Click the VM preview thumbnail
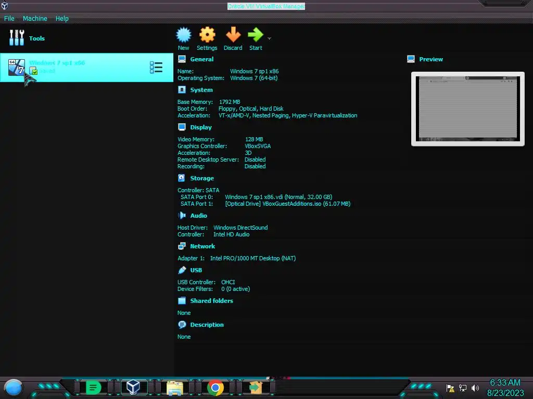This screenshot has width=533, height=399. pyautogui.click(x=468, y=109)
